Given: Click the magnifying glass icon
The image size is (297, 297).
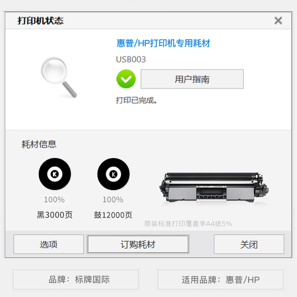Looking at the screenshot, I should pyautogui.click(x=59, y=77).
